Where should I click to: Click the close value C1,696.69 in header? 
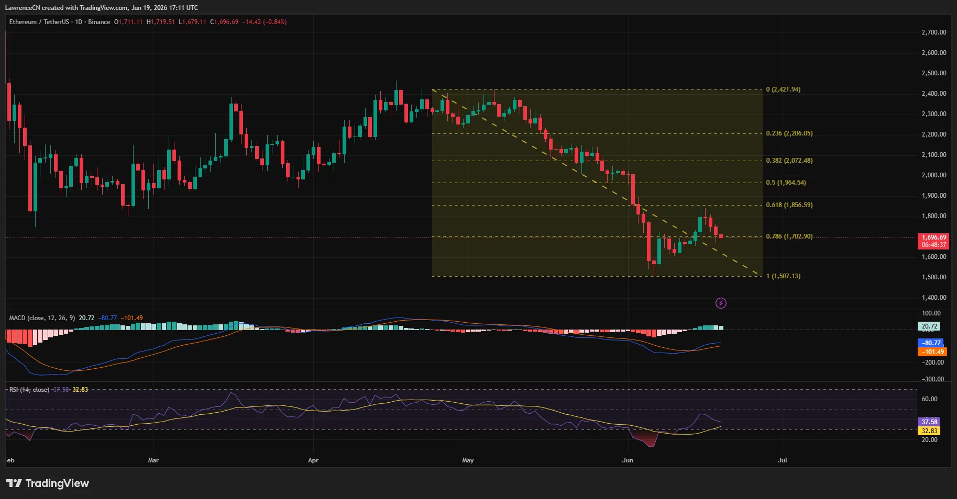click(224, 22)
